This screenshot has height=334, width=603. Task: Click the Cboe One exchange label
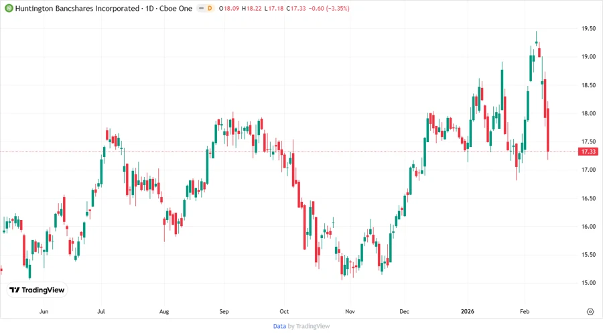[x=176, y=8]
